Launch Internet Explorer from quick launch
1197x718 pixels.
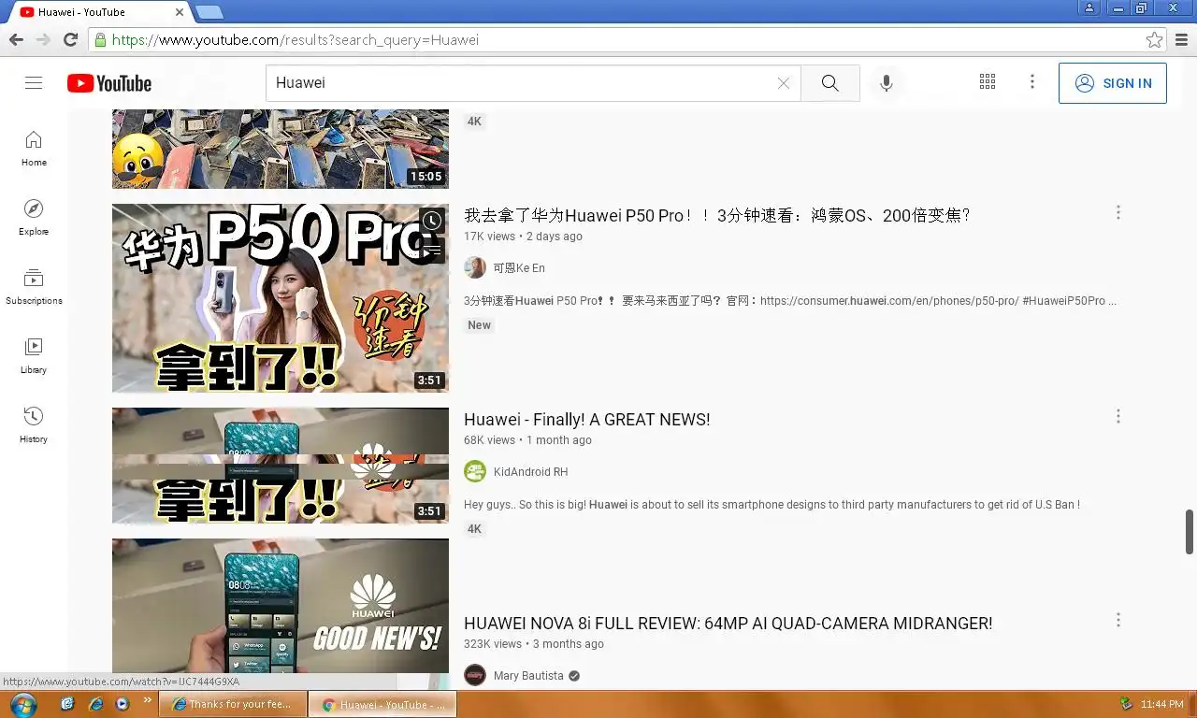click(x=94, y=704)
